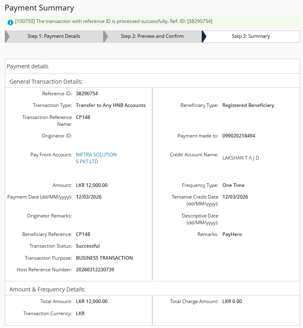Image resolution: width=303 pixels, height=328 pixels.
Task: Click the Total Charge Amount LKR 0.00
Action: click(232, 301)
